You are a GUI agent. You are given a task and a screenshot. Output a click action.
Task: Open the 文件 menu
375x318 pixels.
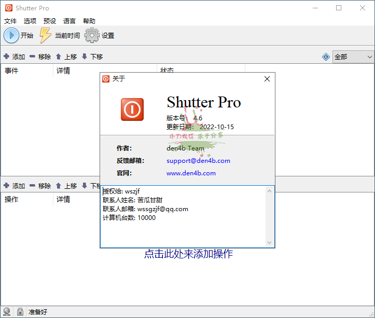tap(10, 21)
